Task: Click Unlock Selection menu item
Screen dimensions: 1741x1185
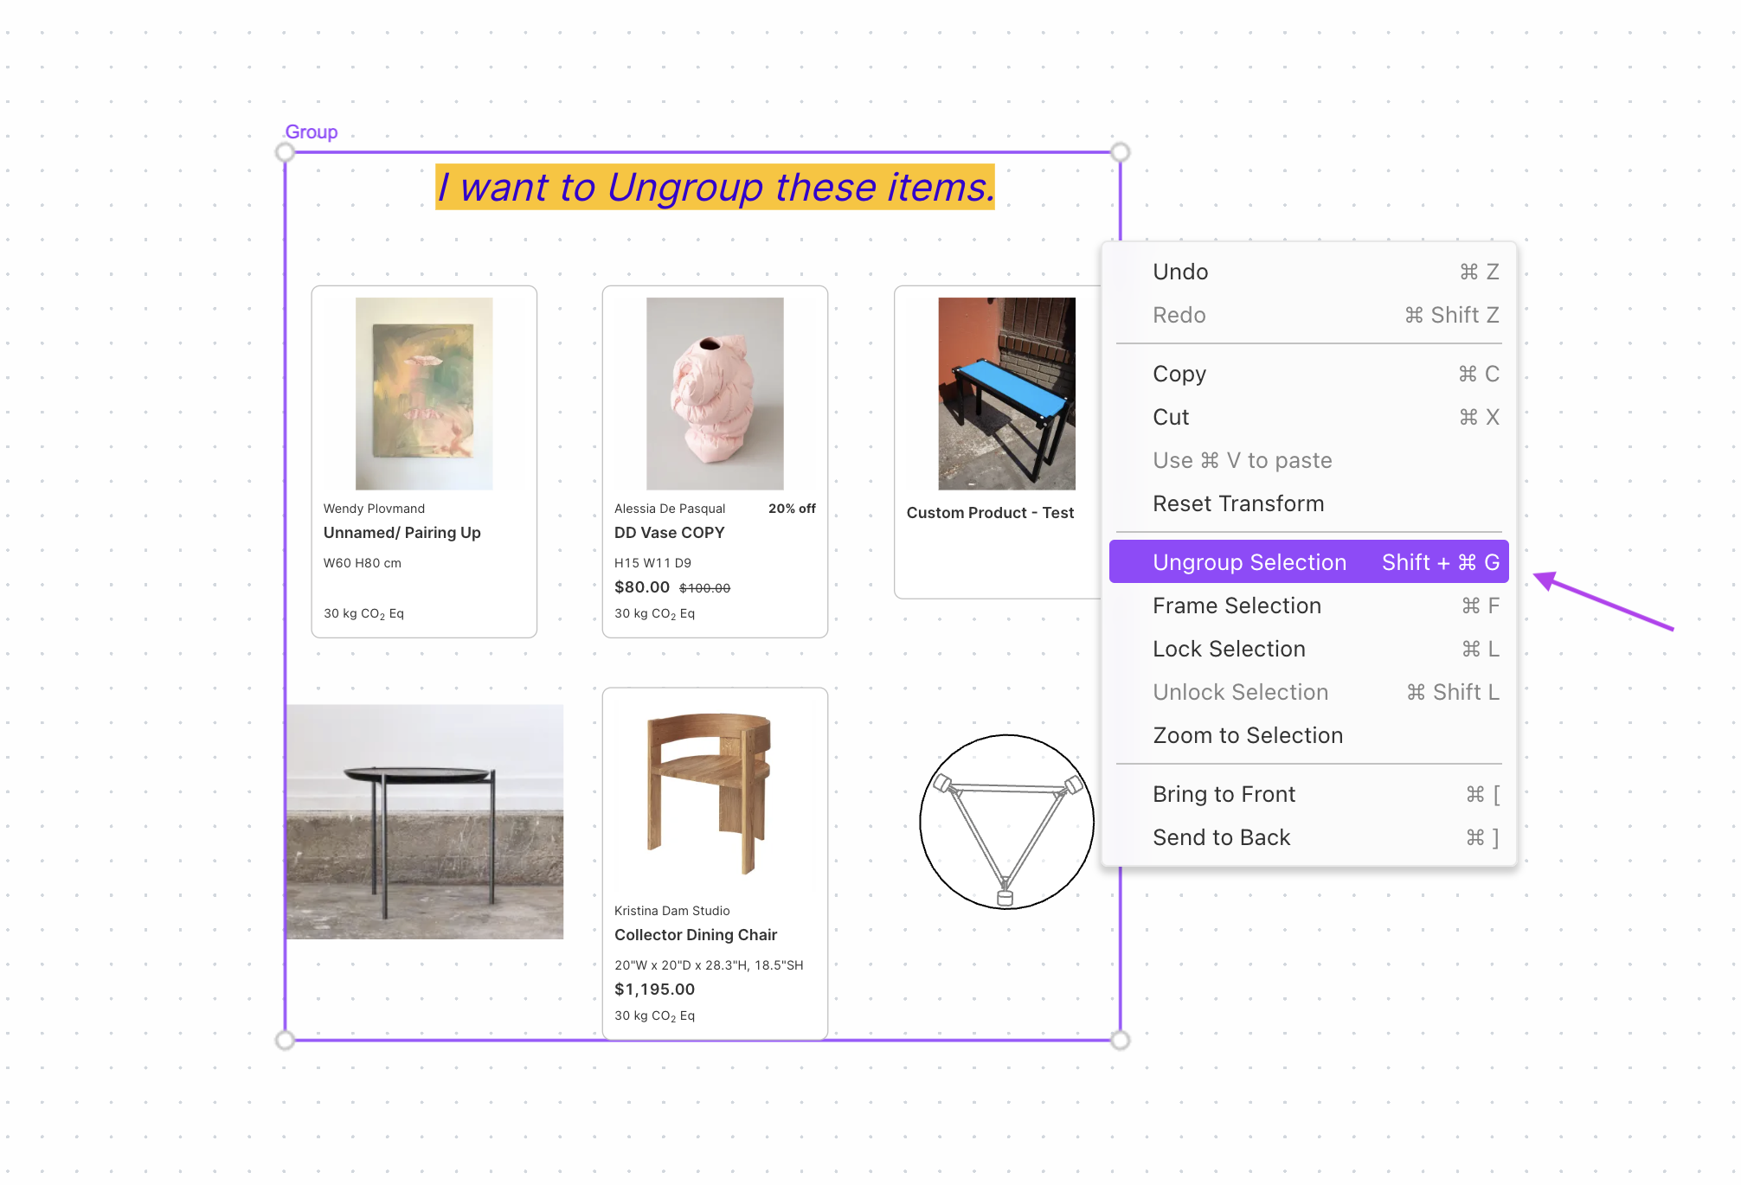Action: (x=1308, y=692)
